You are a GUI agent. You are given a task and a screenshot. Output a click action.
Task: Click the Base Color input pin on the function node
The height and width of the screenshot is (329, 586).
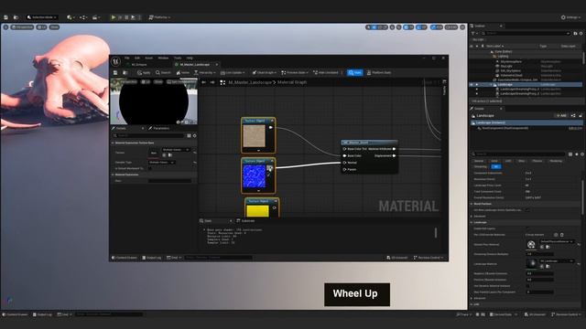(x=344, y=155)
